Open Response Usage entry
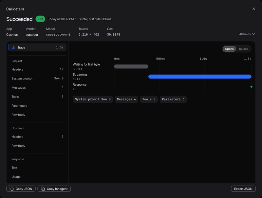Image resolution: width=262 pixels, height=198 pixels. click(x=37, y=177)
